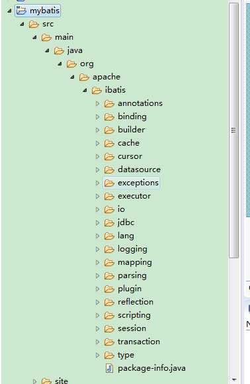Expand the executor folder arrow
This screenshot has width=250, height=384.
pyautogui.click(x=97, y=196)
